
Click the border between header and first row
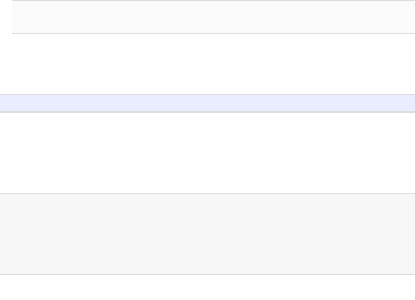tap(207, 112)
